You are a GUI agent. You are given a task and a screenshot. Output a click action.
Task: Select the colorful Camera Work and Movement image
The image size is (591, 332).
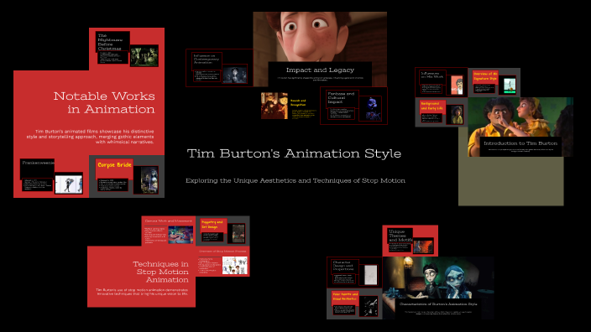click(180, 235)
